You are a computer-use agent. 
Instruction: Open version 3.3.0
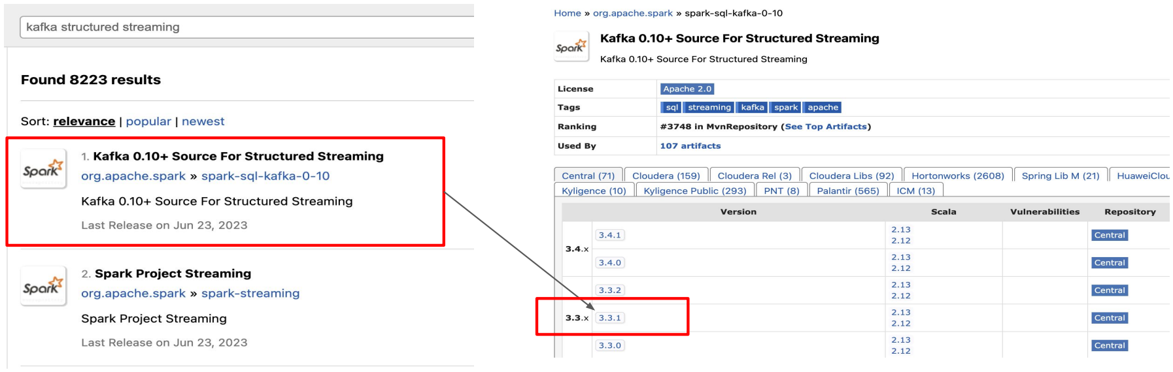(610, 346)
